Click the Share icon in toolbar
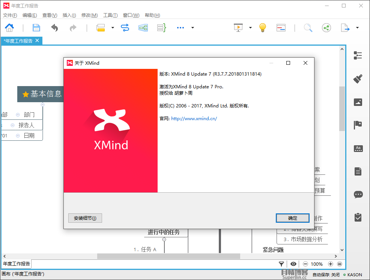The image size is (370, 280). coord(326,28)
